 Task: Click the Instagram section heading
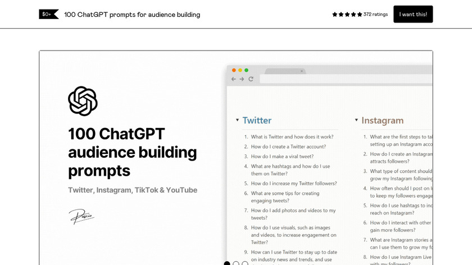click(x=382, y=120)
